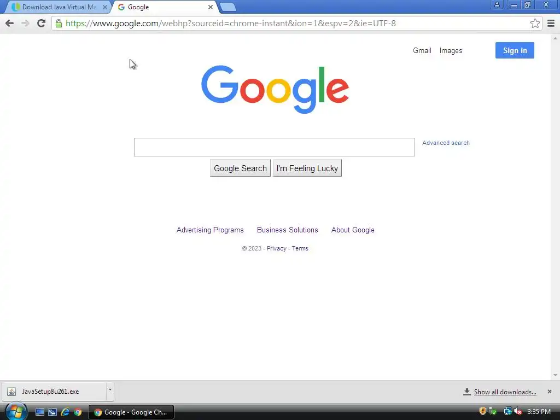Click the security shield tray icon
560x420 pixels.
point(482,411)
